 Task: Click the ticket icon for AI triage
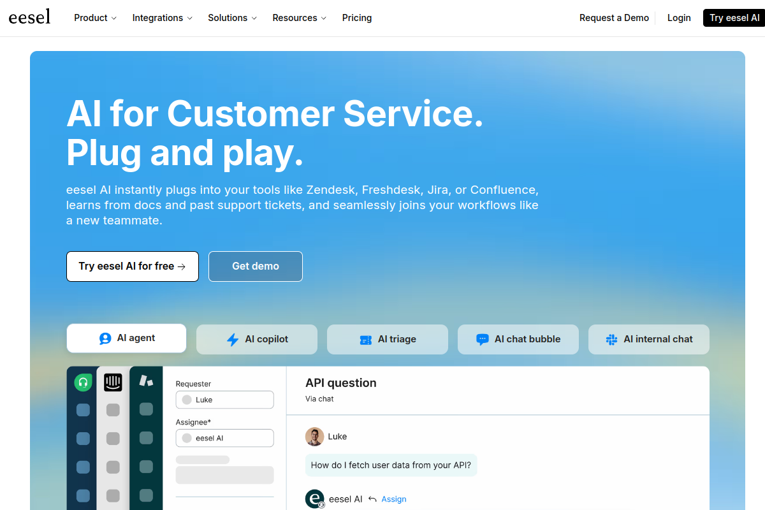[x=365, y=340]
